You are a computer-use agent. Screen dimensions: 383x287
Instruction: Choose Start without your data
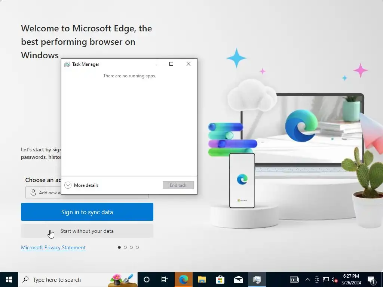point(87,231)
